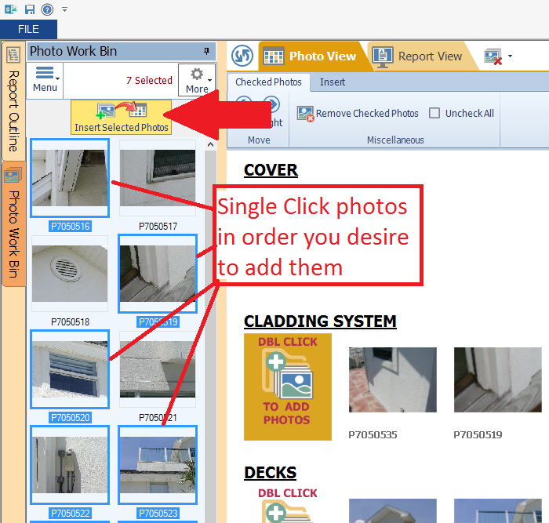This screenshot has width=549, height=523.
Task: Select photo thumbnail P7050523 with balcony
Action: (x=158, y=465)
